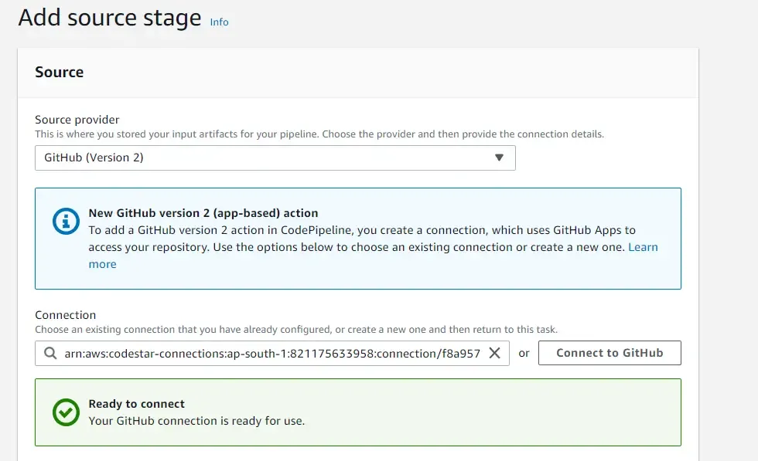
Task: Clear the connection ARN using the X icon
Action: click(x=495, y=353)
